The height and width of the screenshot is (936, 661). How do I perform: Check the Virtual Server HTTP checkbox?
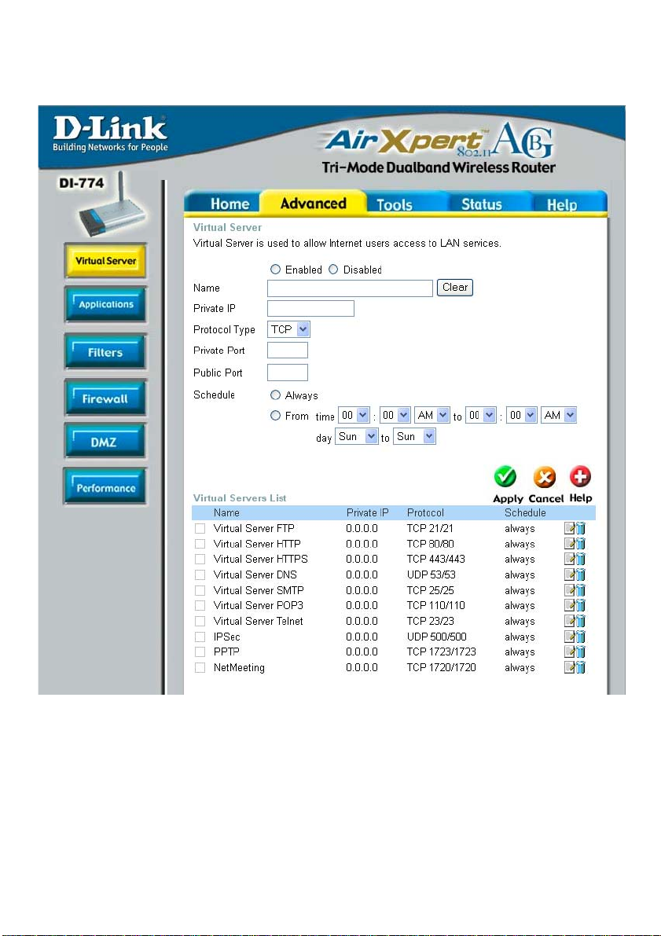[x=200, y=544]
